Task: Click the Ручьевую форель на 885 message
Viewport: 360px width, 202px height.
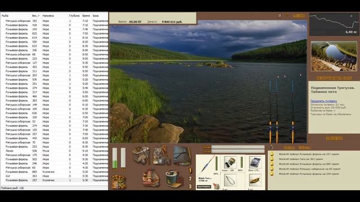Action: [x=309, y=164]
